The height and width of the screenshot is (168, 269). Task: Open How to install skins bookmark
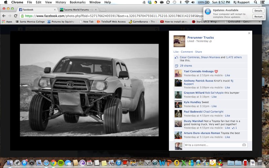(174, 22)
